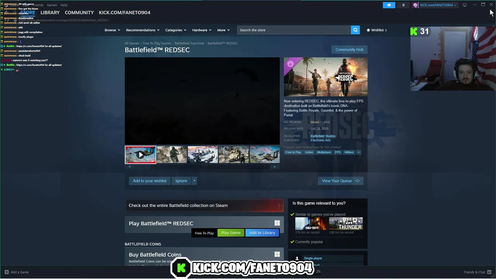
Task: Open the notifications bell icon
Action: [403, 5]
